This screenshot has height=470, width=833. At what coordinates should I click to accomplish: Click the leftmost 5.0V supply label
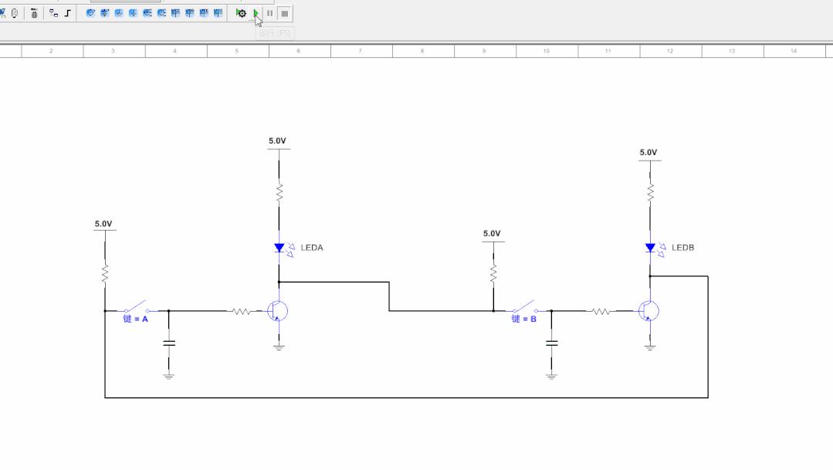(103, 224)
